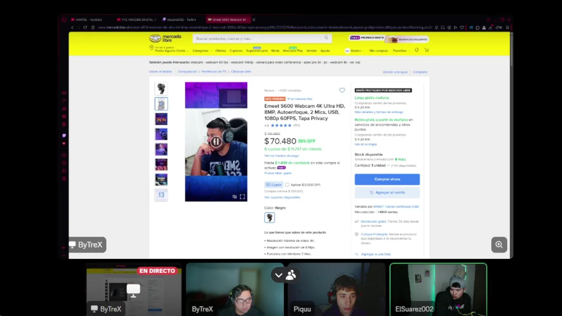
Task: Select the ElSuarez002 video tile
Action: 438,289
